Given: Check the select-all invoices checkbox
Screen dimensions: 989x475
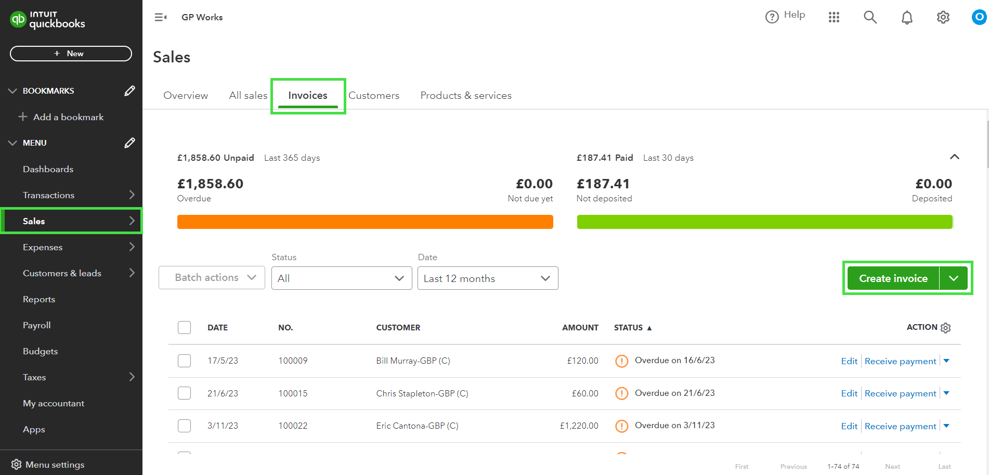Looking at the screenshot, I should point(184,328).
